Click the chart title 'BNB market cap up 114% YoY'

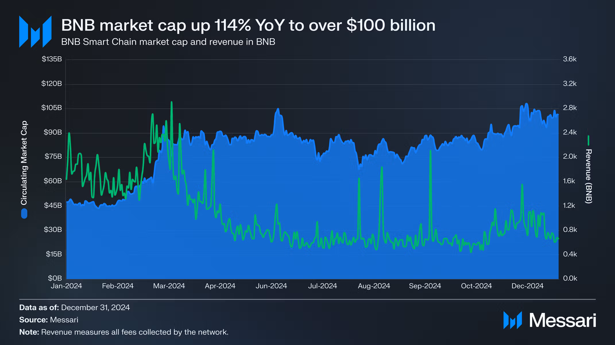pyautogui.click(x=248, y=25)
